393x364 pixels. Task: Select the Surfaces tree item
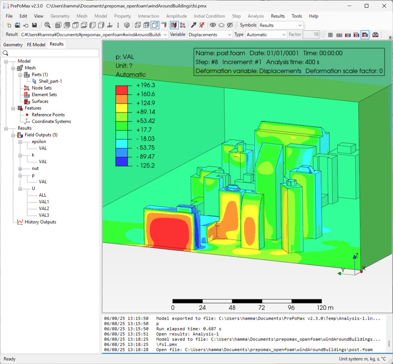point(40,101)
